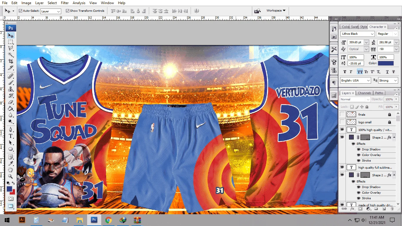Set the foreground color swatch
Screen dimensions: 402x226
9,189
